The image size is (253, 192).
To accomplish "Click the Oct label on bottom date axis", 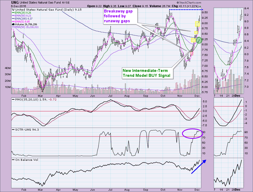I will pyautogui.click(x=163, y=190).
